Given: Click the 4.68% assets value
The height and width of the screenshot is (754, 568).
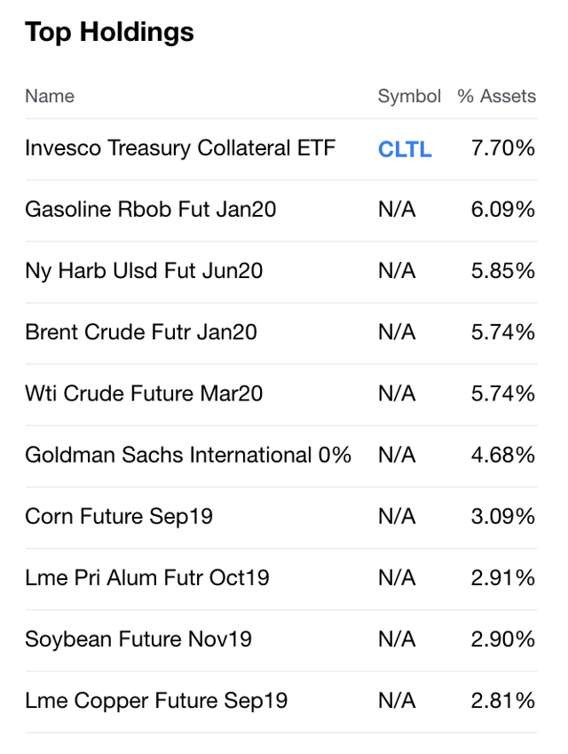Looking at the screenshot, I should pos(502,455).
